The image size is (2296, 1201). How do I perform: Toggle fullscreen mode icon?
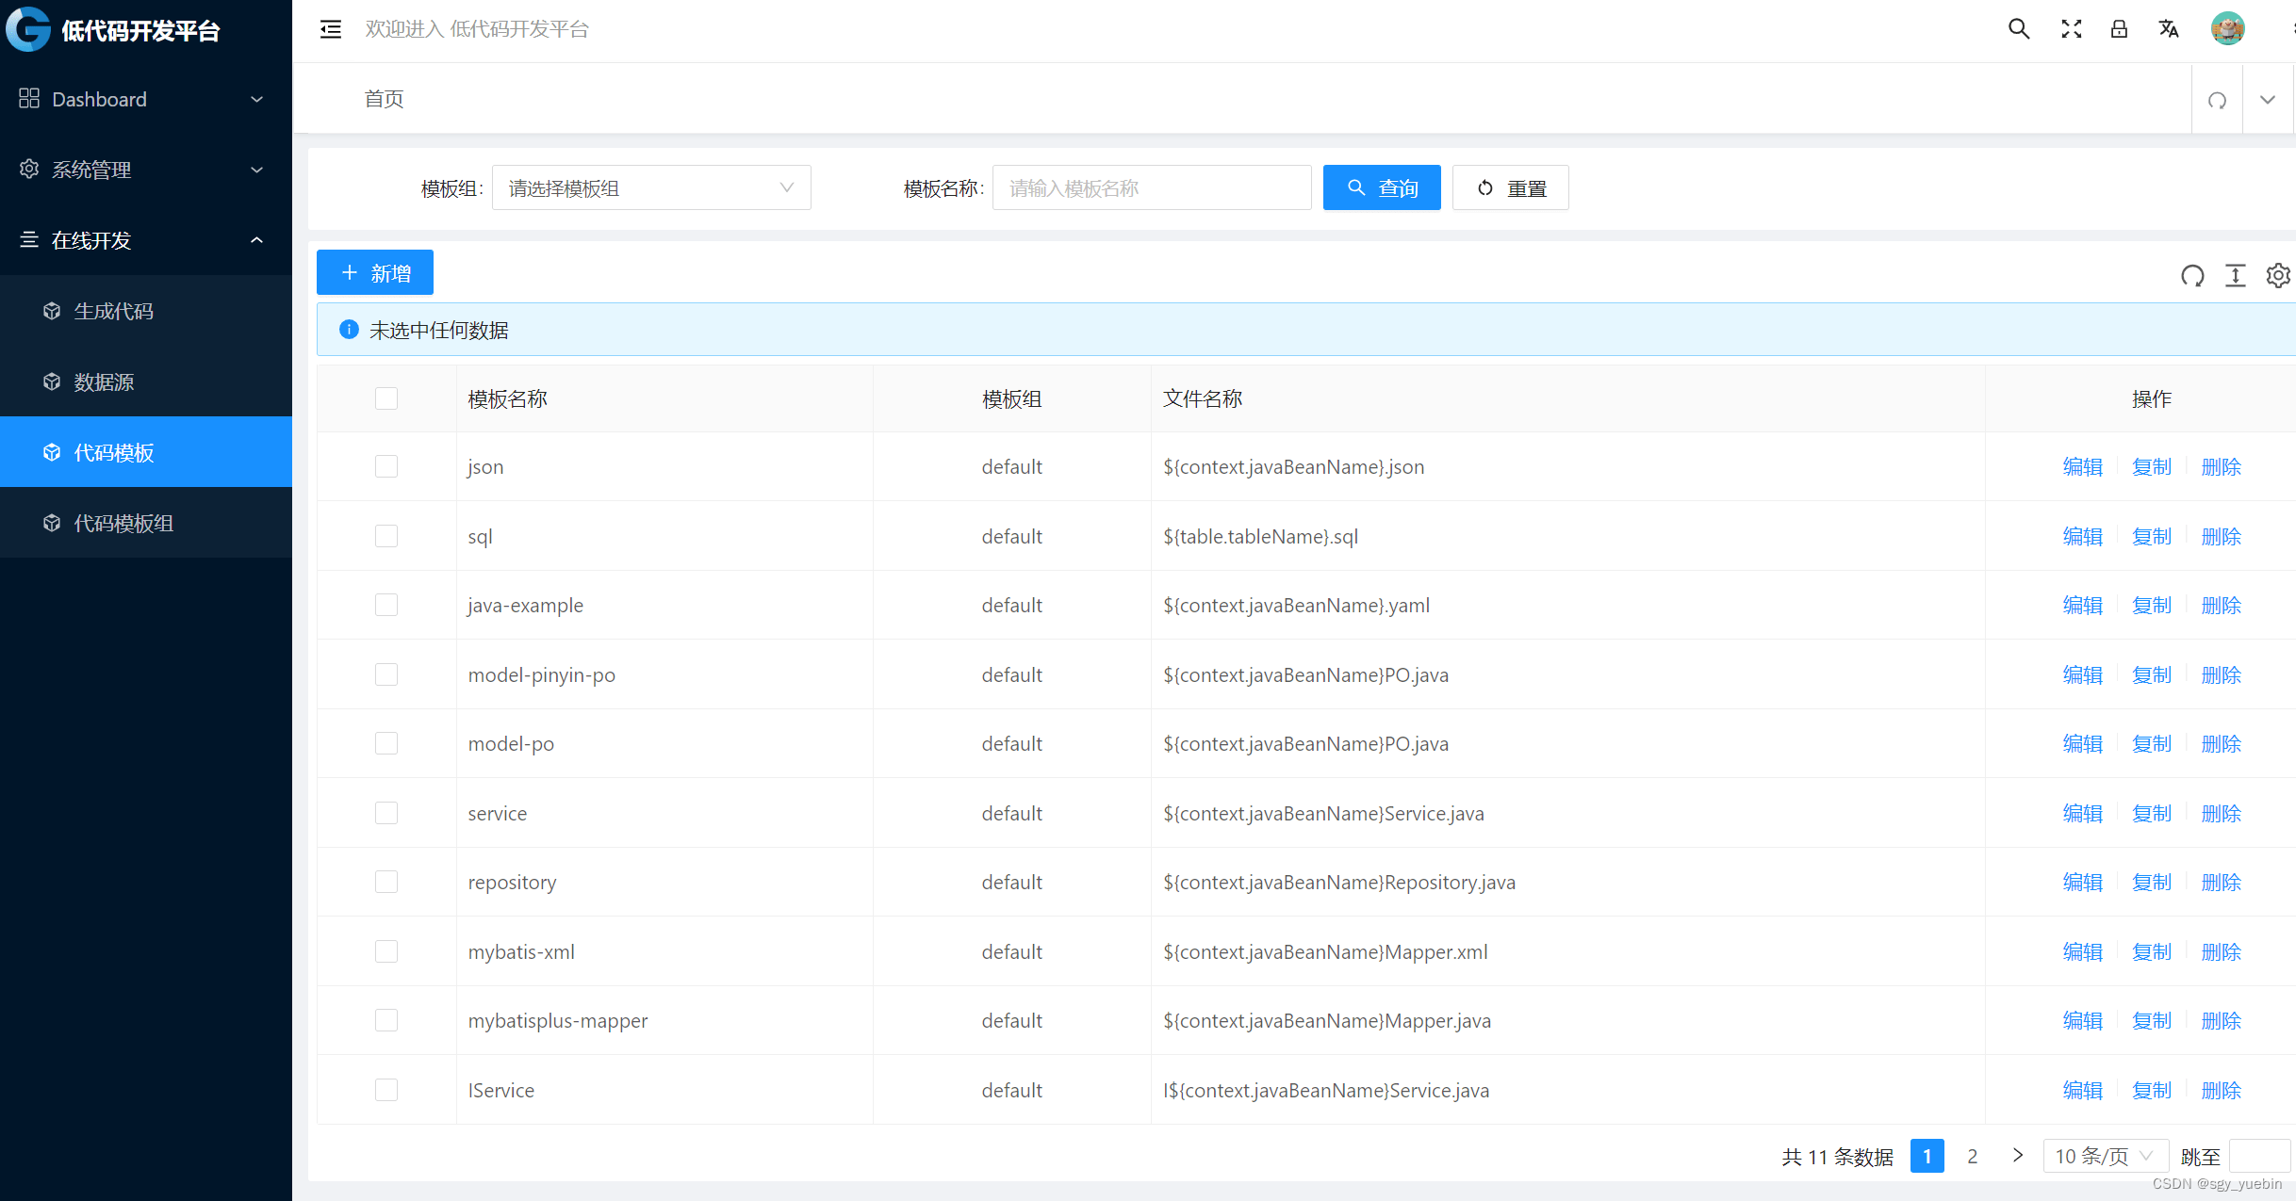(x=2071, y=29)
